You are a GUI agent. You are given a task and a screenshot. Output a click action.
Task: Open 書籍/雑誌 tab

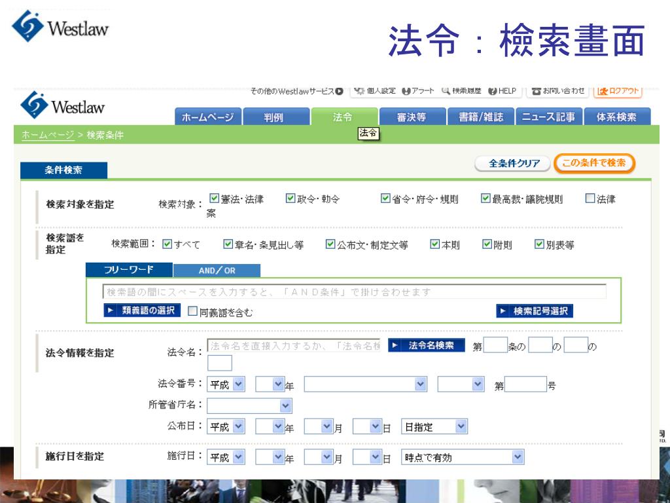(x=481, y=117)
